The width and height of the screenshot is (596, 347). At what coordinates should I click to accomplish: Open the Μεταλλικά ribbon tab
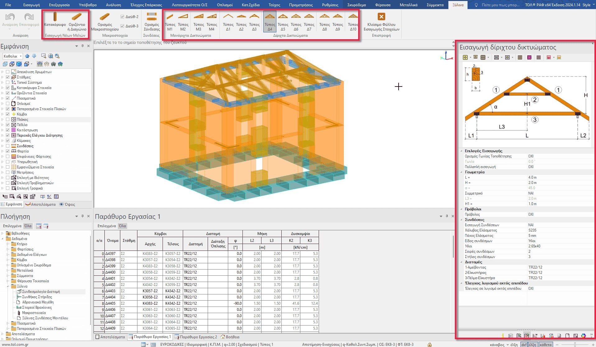click(408, 5)
